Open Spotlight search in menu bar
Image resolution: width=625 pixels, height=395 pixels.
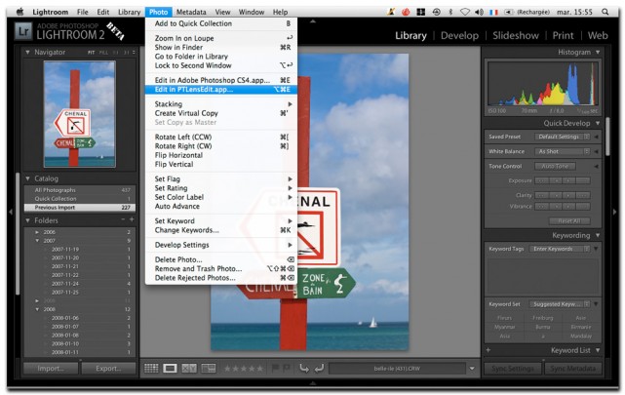tap(605, 12)
